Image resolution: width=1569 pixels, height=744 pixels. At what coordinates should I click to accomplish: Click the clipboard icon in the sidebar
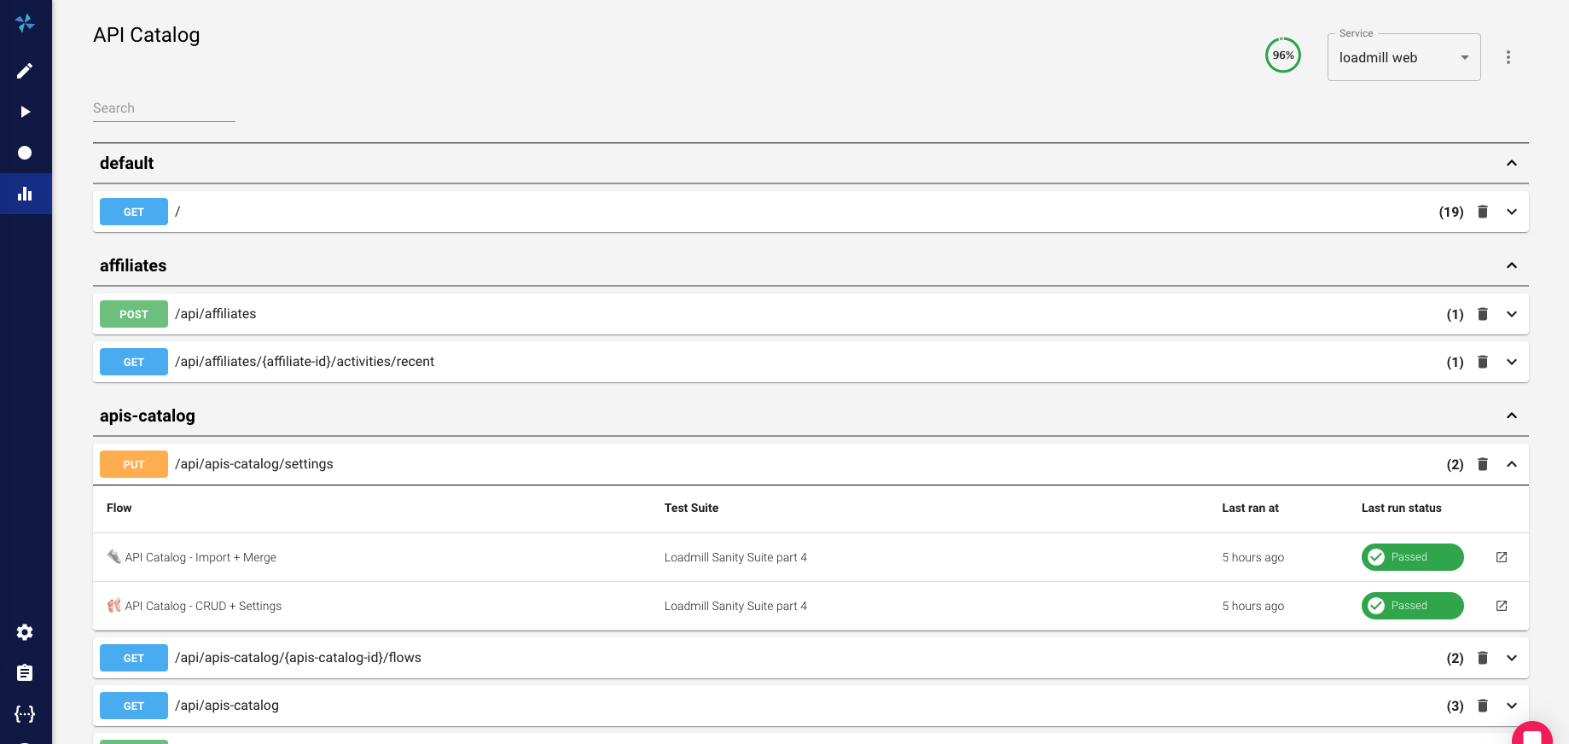[25, 673]
